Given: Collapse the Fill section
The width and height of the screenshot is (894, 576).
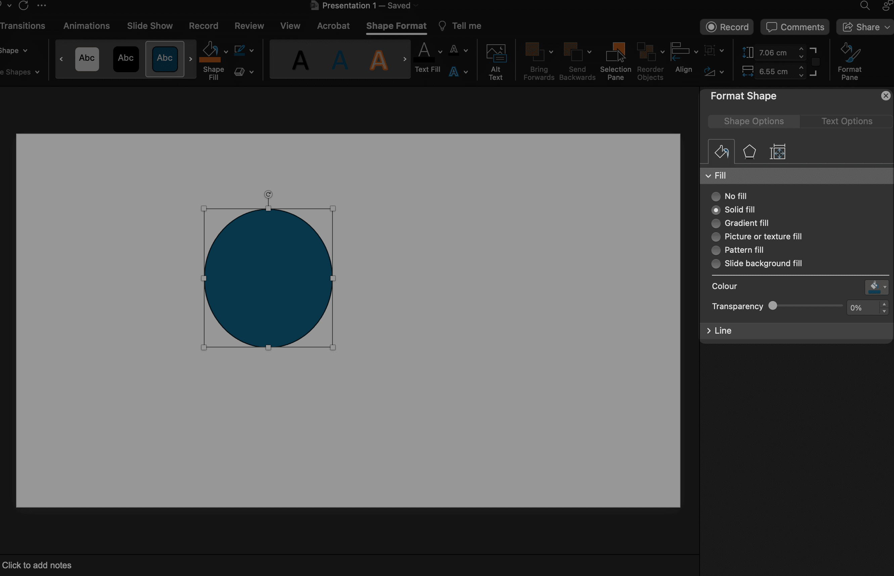Looking at the screenshot, I should pyautogui.click(x=708, y=176).
